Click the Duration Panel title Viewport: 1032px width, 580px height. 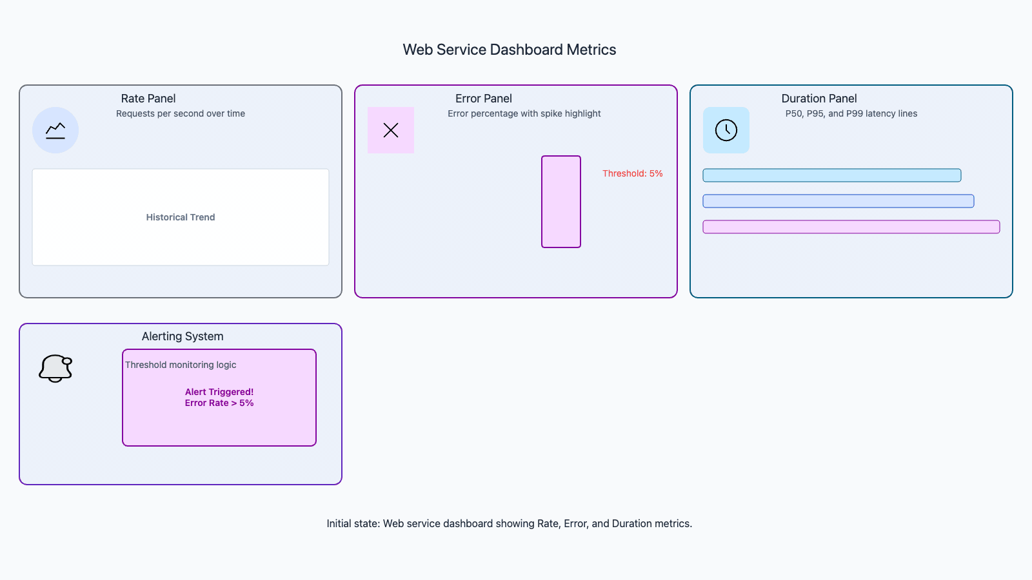point(819,99)
